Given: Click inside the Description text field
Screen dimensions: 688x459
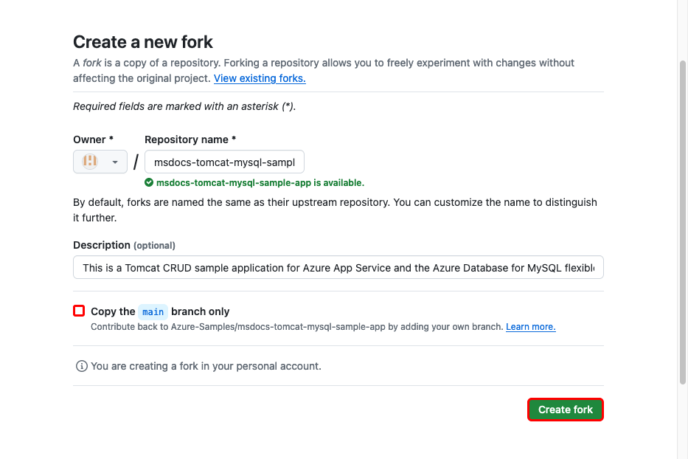Looking at the screenshot, I should coord(338,267).
